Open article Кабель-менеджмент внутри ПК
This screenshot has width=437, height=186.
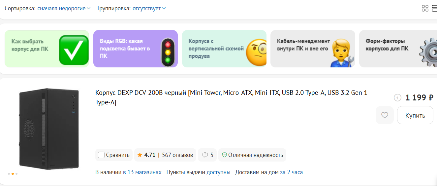(x=313, y=49)
